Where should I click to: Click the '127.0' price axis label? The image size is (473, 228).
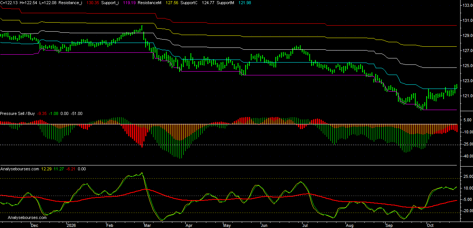pyautogui.click(x=467, y=50)
